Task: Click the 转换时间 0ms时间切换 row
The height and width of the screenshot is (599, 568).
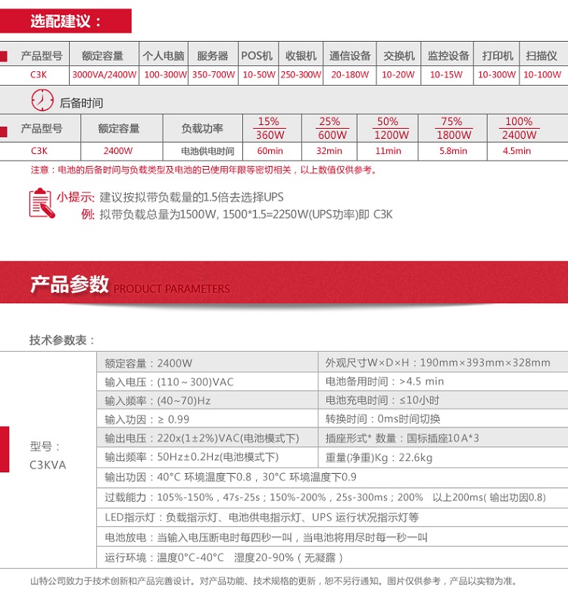Action: 443,419
